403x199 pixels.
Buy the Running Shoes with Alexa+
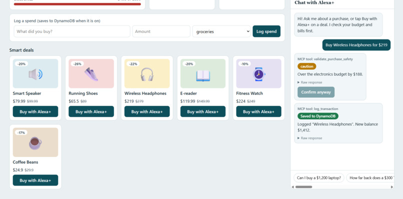pos(91,112)
